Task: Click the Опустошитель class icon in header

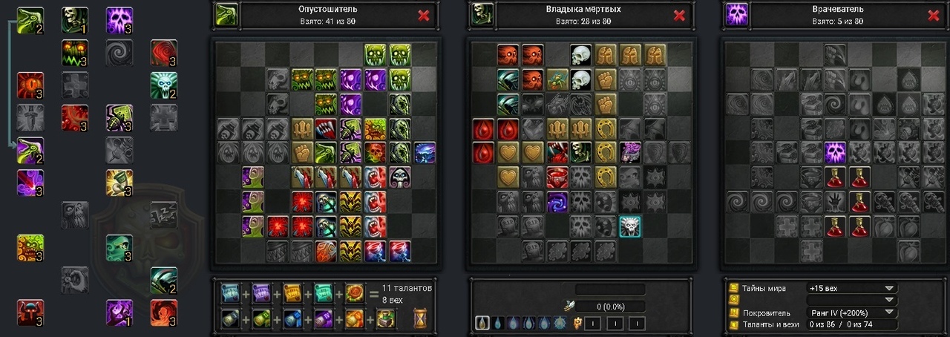Action: (227, 14)
